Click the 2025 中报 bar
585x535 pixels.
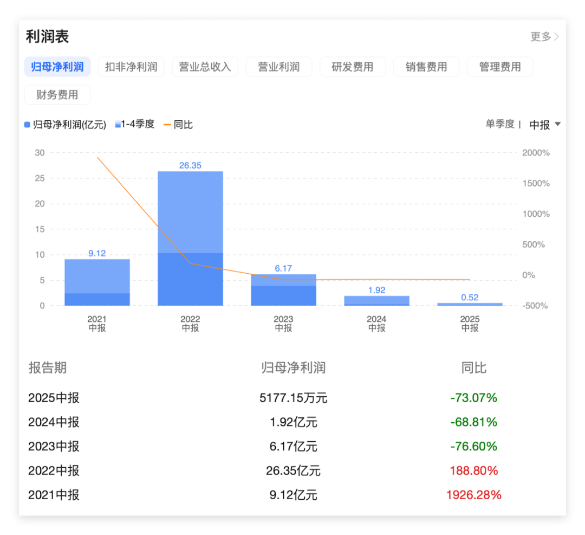tap(470, 304)
